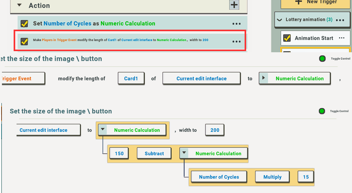Click the width value field showing 200
The height and width of the screenshot is (193, 352).
[x=215, y=130]
